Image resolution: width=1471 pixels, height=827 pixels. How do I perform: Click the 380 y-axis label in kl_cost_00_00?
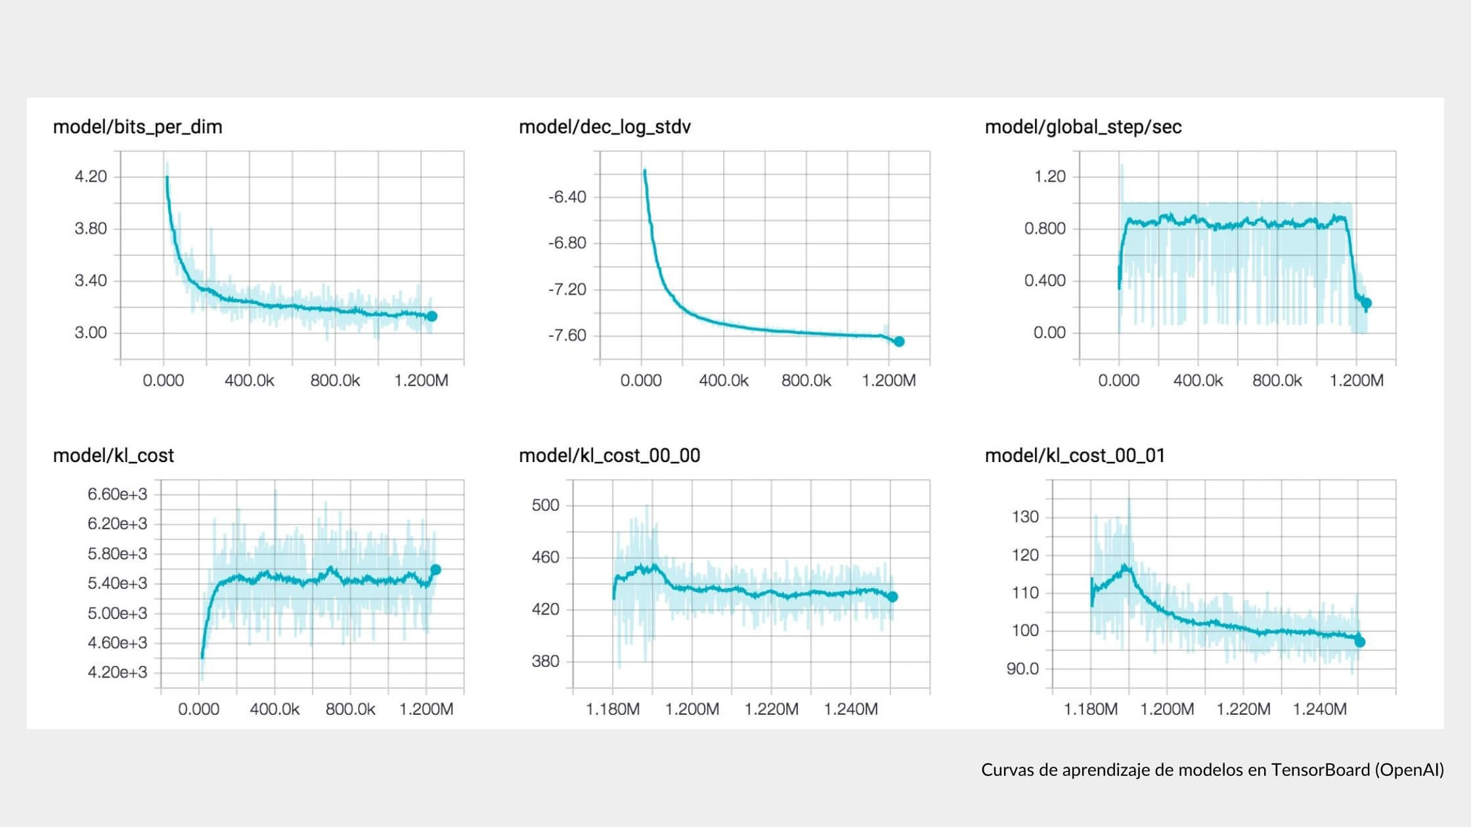(546, 661)
